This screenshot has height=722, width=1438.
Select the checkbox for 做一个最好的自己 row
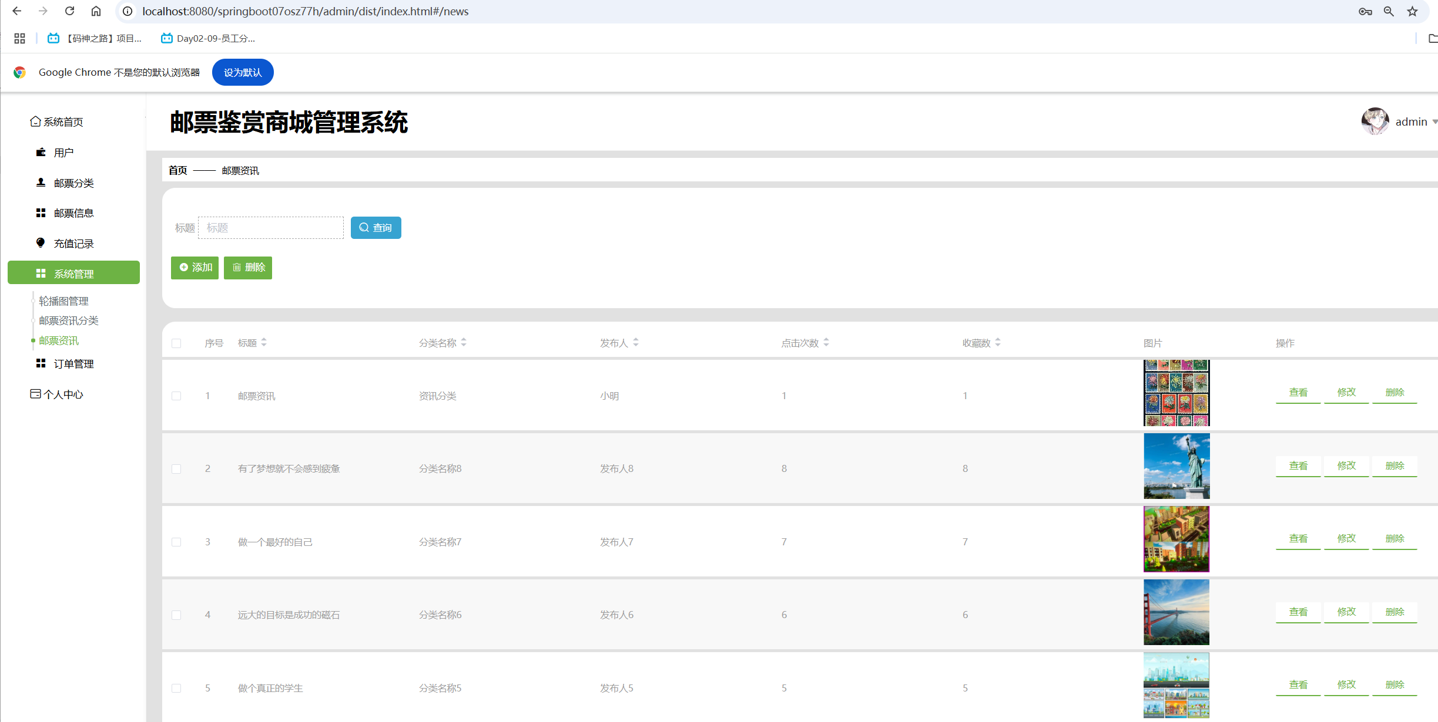click(176, 542)
